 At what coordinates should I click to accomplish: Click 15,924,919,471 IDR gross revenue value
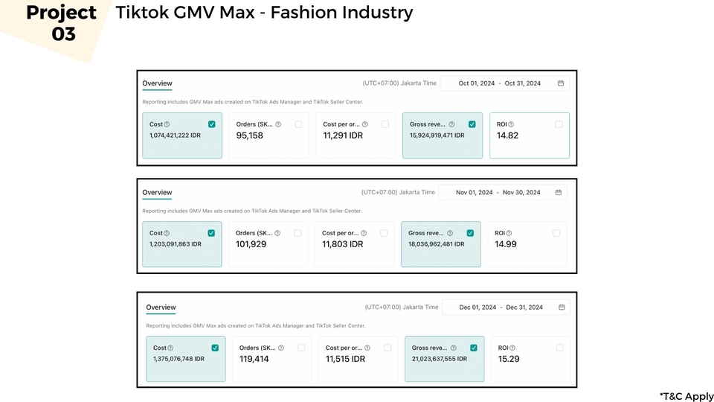(437, 135)
